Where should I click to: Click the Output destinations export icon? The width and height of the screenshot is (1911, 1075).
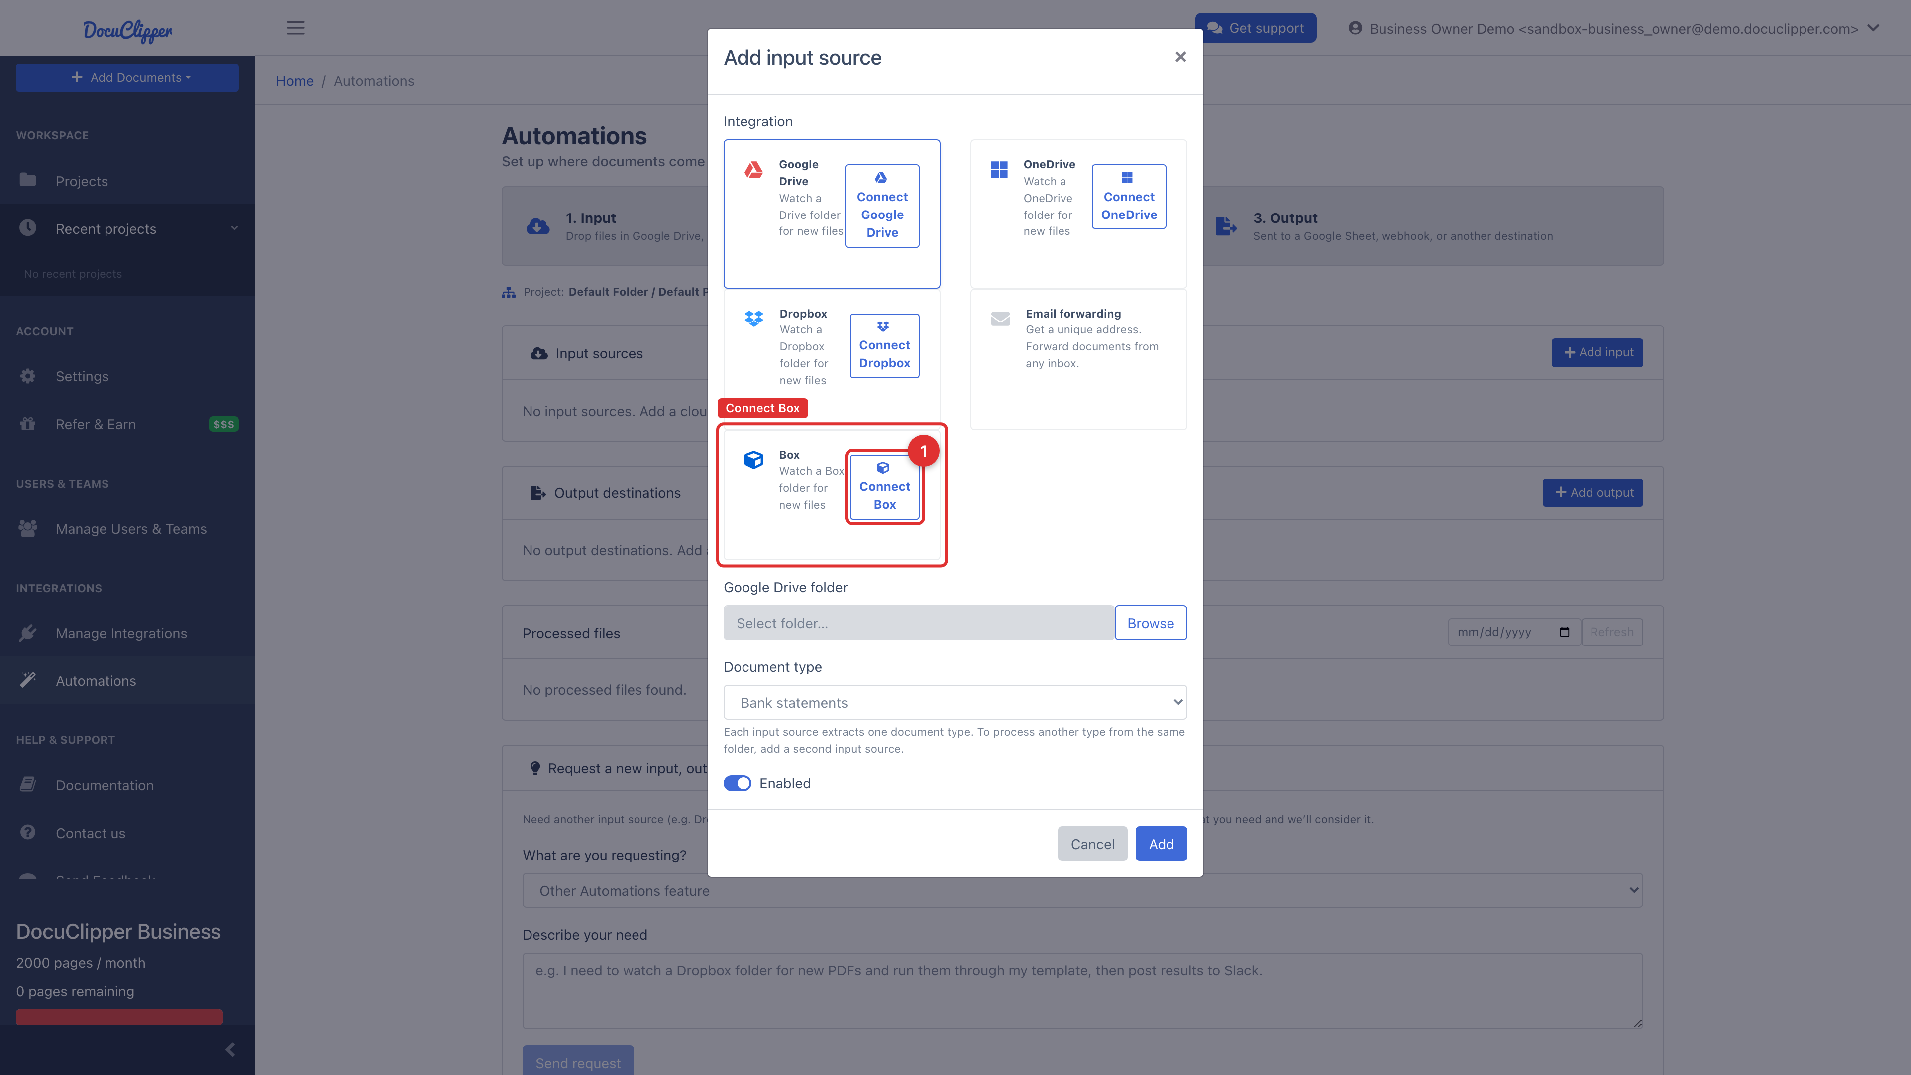coord(538,493)
